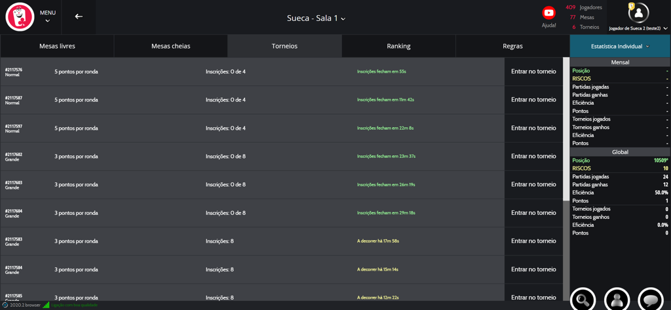Open the Regras tab
The image size is (671, 310).
click(x=512, y=47)
